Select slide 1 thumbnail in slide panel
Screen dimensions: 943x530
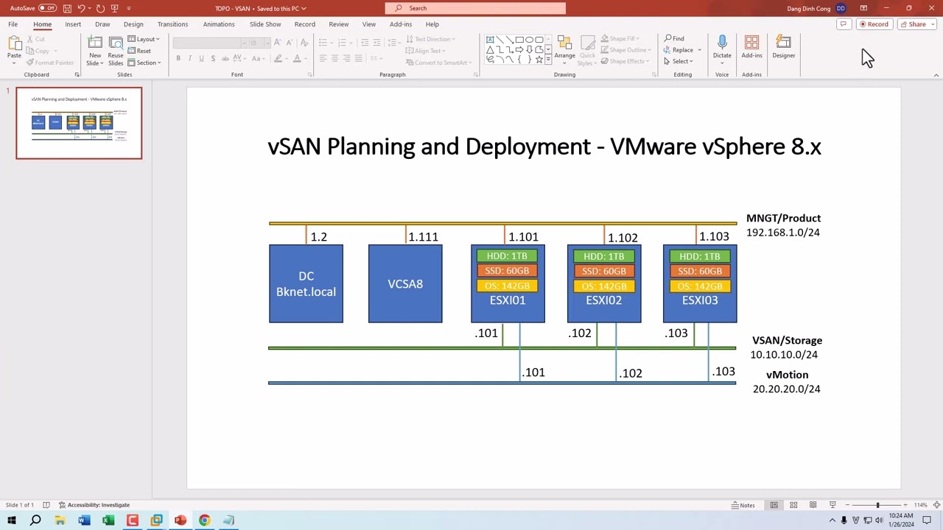pyautogui.click(x=79, y=123)
